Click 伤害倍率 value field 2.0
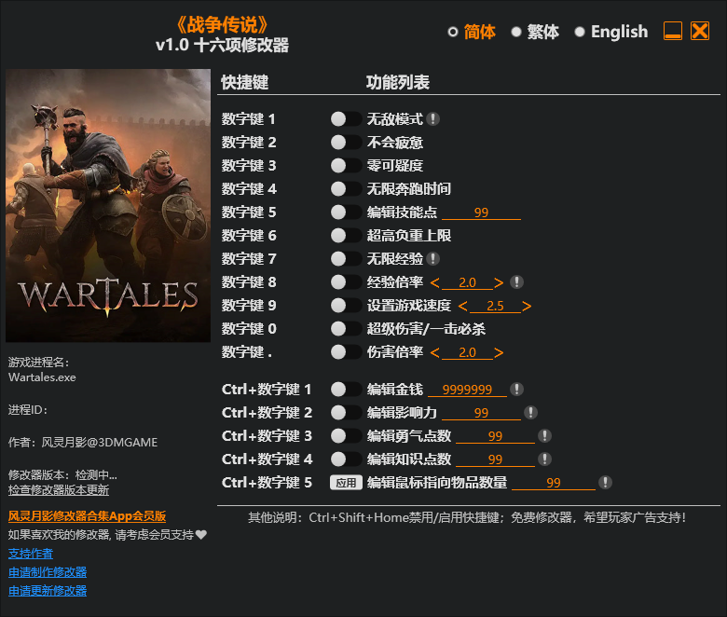This screenshot has height=617, width=727. pyautogui.click(x=467, y=352)
